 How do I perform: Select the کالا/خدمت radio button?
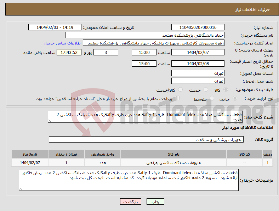[181, 90]
